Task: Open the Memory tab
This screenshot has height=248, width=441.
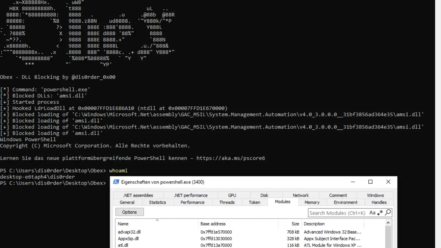Action: click(x=311, y=202)
